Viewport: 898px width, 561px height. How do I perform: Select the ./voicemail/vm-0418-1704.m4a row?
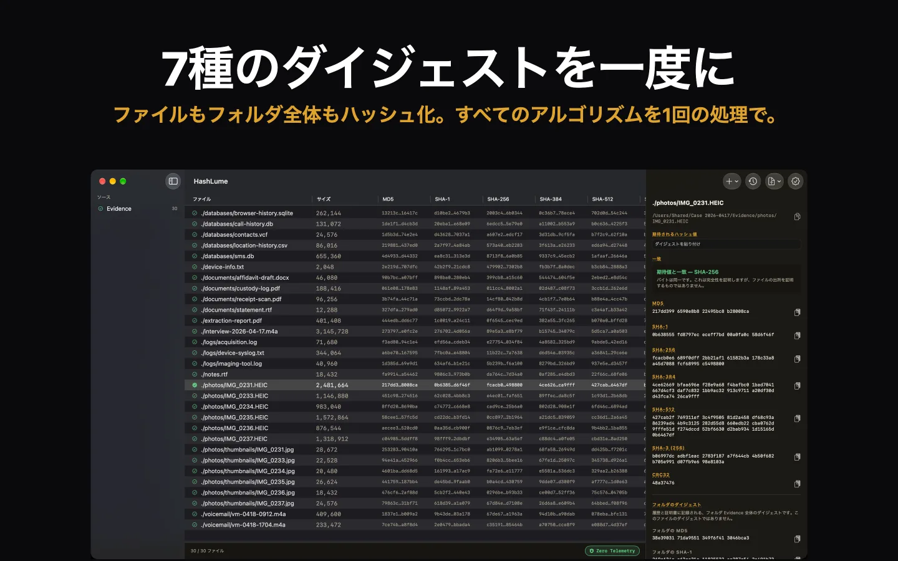point(415,525)
